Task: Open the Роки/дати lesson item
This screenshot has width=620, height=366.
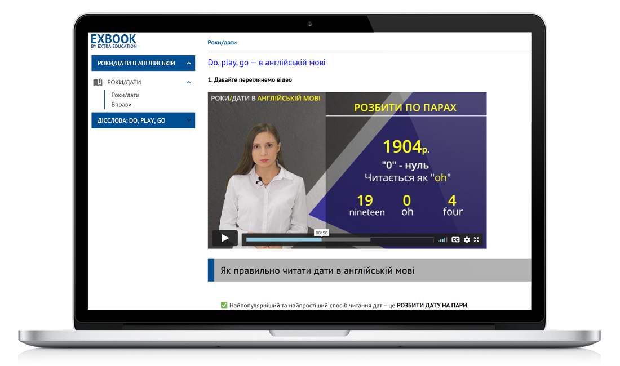Action: (125, 95)
